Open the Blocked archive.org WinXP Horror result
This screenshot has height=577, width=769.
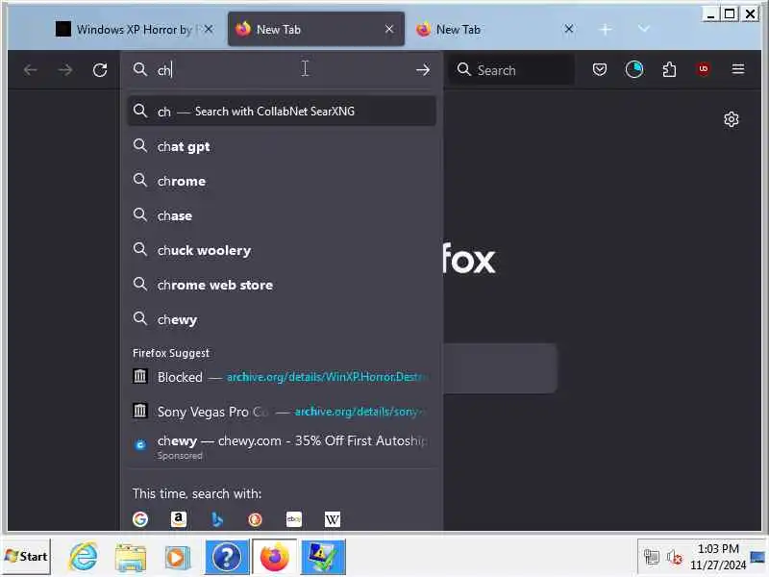click(x=282, y=377)
